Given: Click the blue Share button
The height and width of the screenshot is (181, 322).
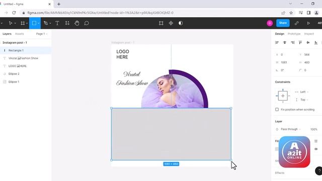Looking at the screenshot, I should pos(283,23).
